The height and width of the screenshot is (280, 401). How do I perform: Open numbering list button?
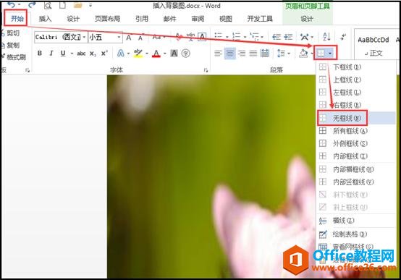[x=237, y=37]
